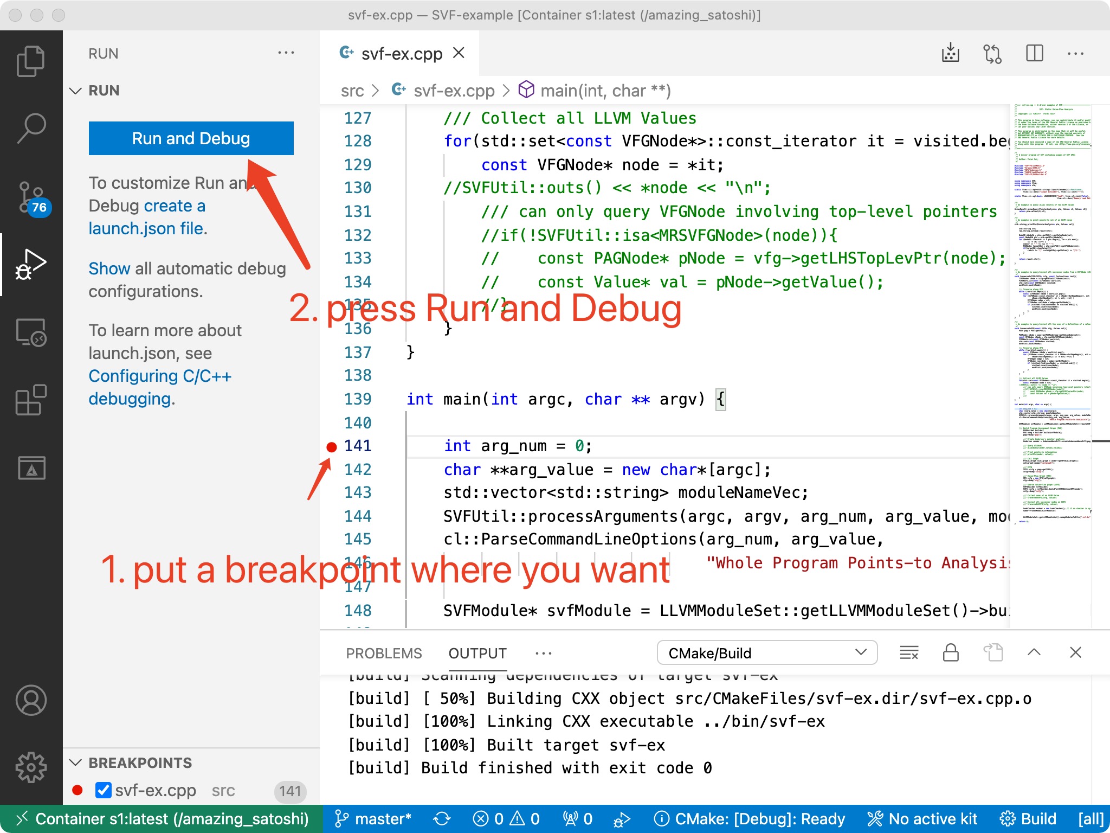Toggle the breakpoint on line 141
The image size is (1110, 833).
click(x=332, y=446)
